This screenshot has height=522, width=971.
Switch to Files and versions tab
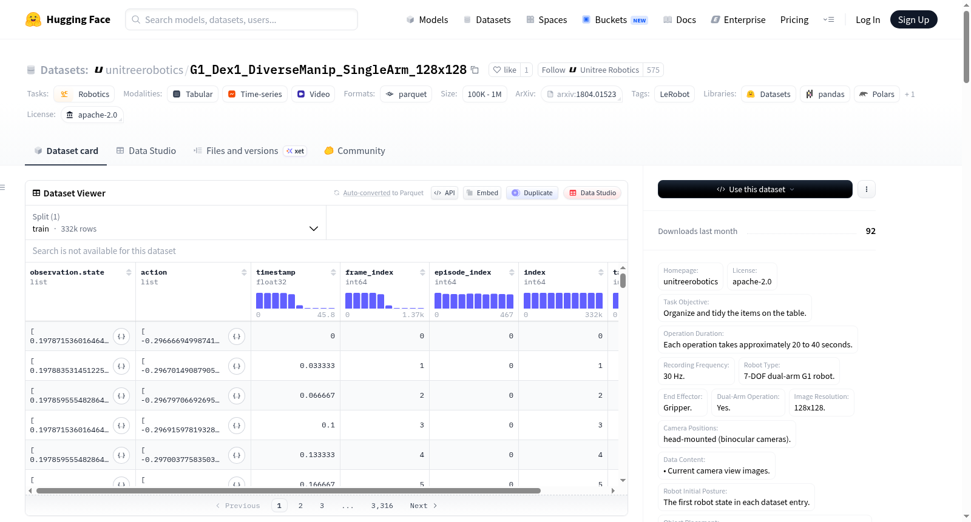pos(250,150)
